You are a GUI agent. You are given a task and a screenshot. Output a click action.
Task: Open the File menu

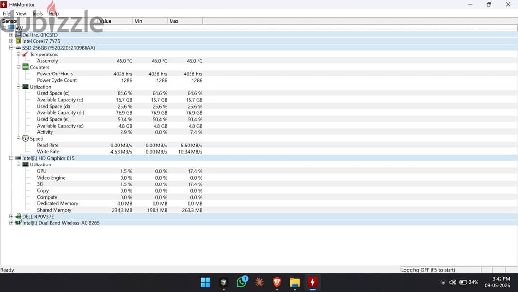coord(6,14)
